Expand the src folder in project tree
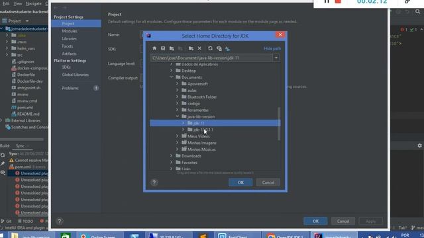Screen dimensions: 424x238 pos(7,55)
